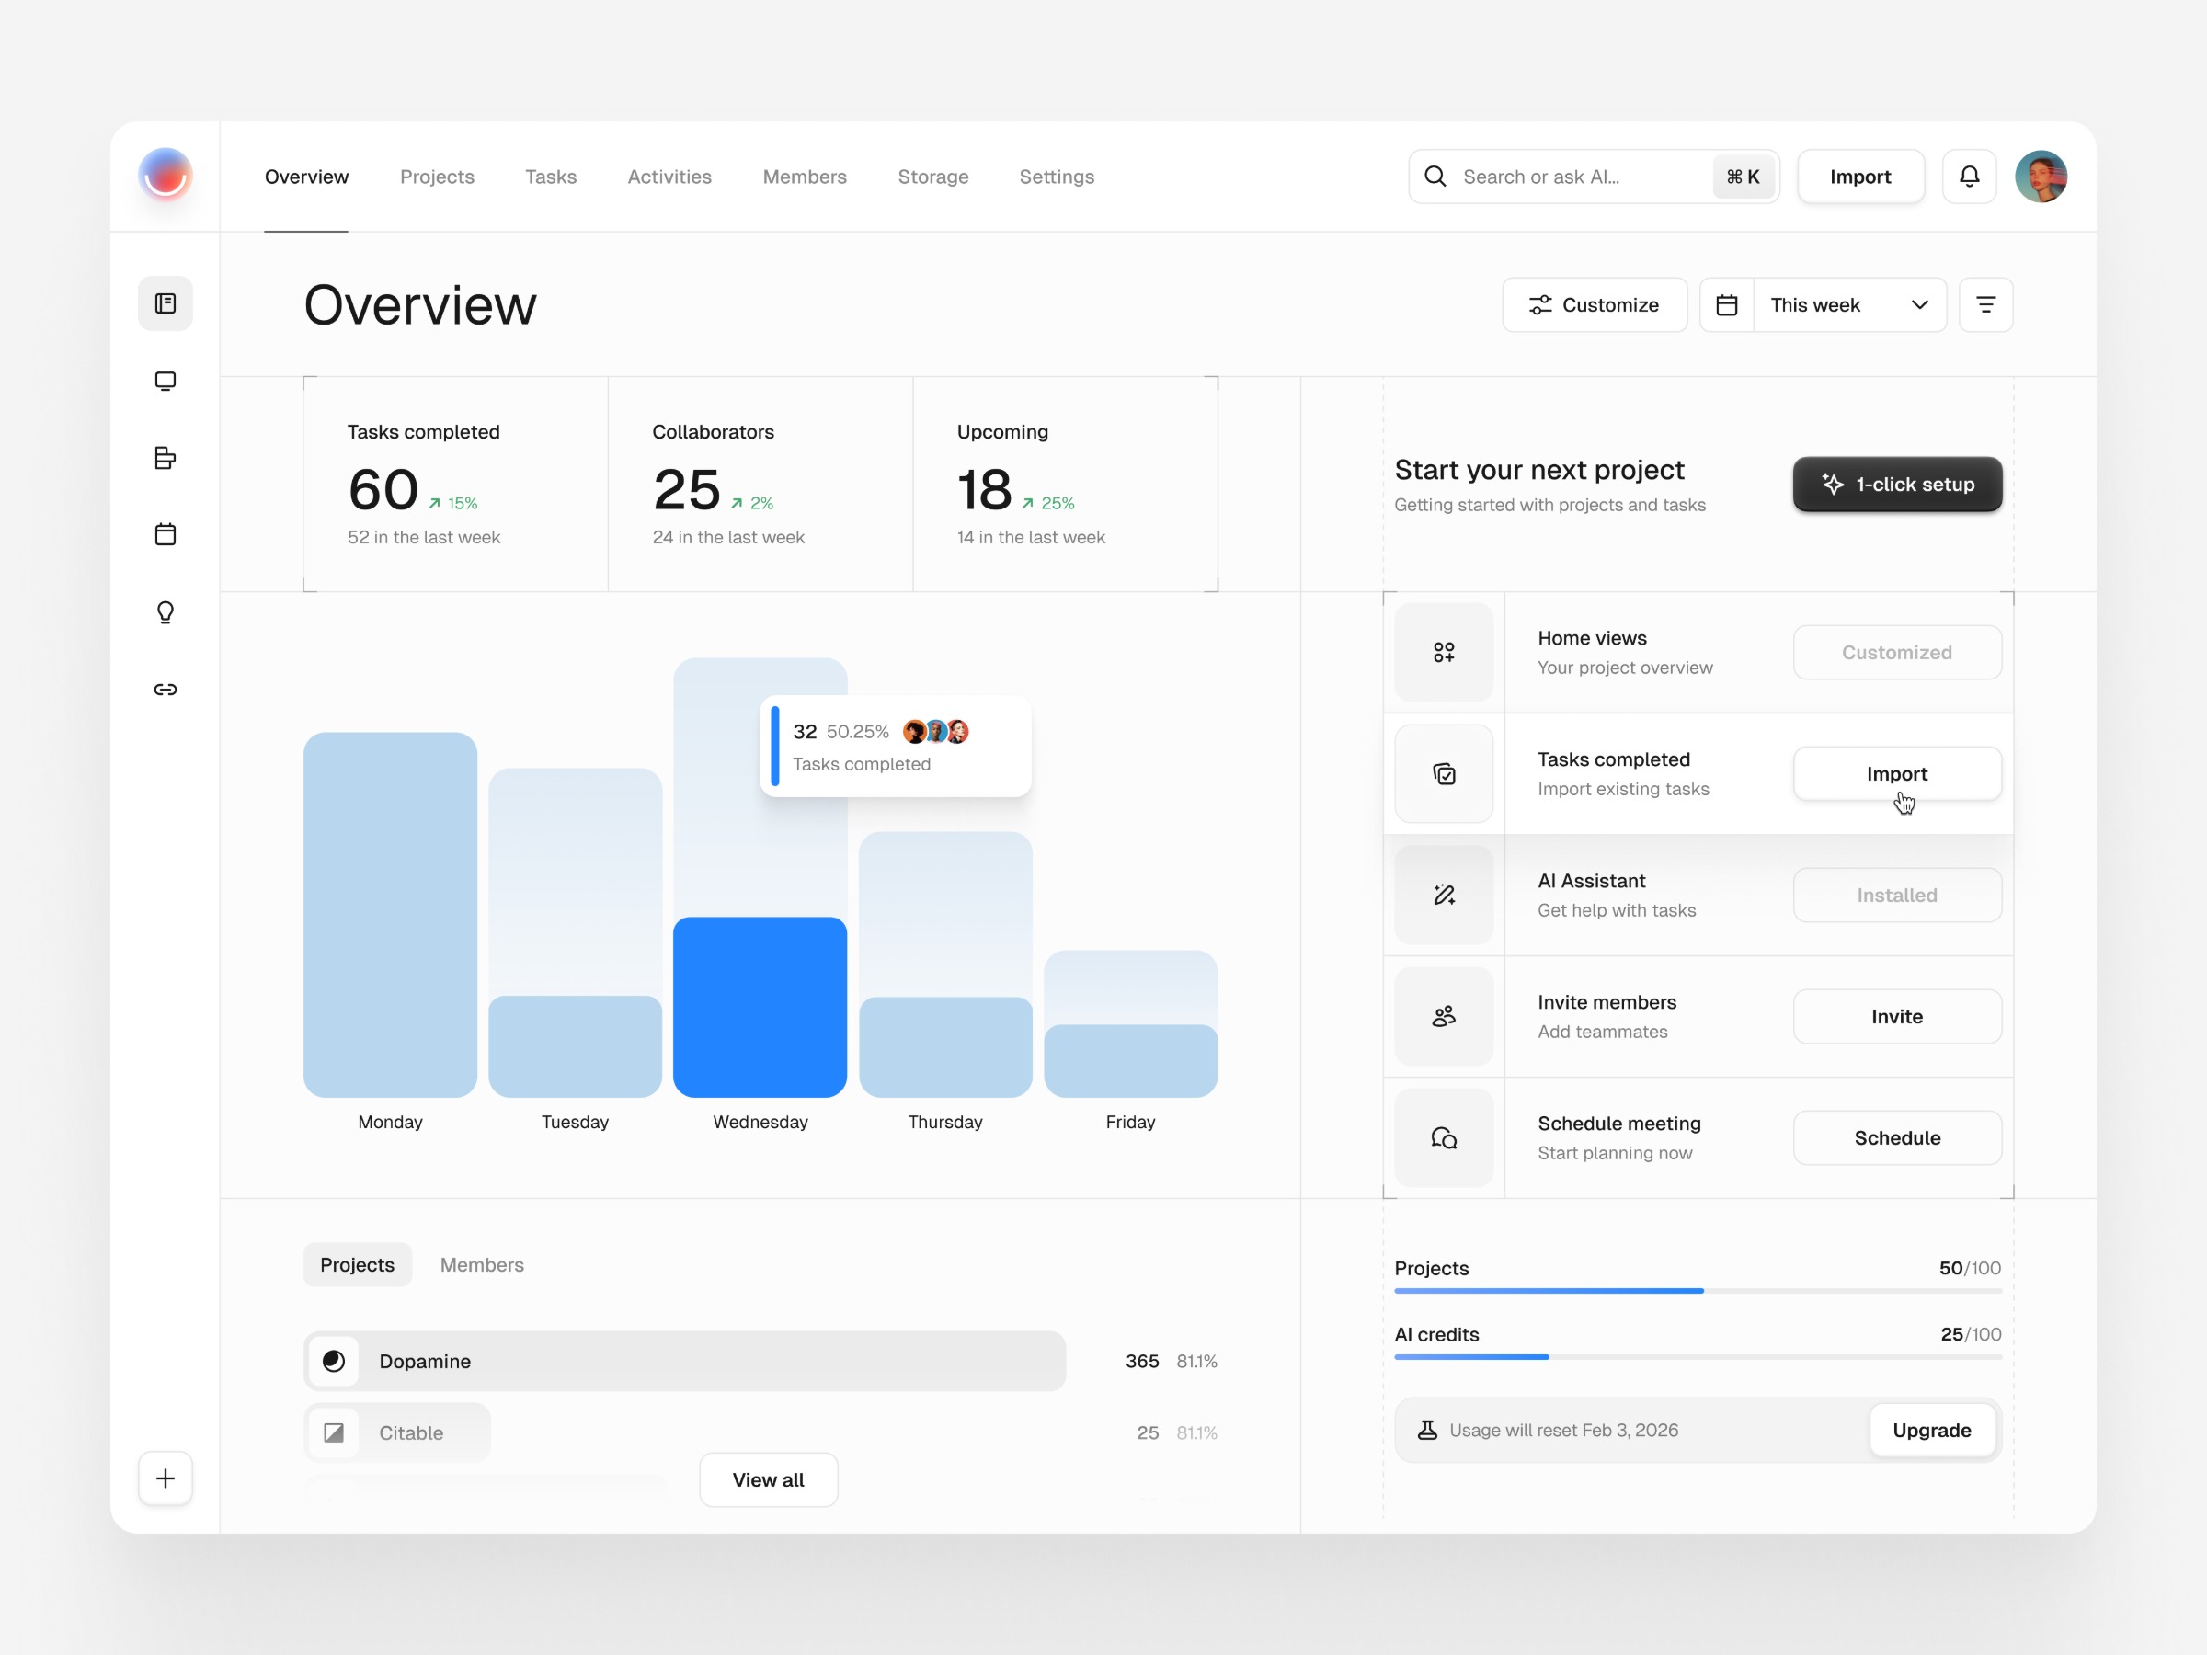Screen dimensions: 2207x1655
Task: Click the calendar icon next to This week
Action: point(1727,305)
